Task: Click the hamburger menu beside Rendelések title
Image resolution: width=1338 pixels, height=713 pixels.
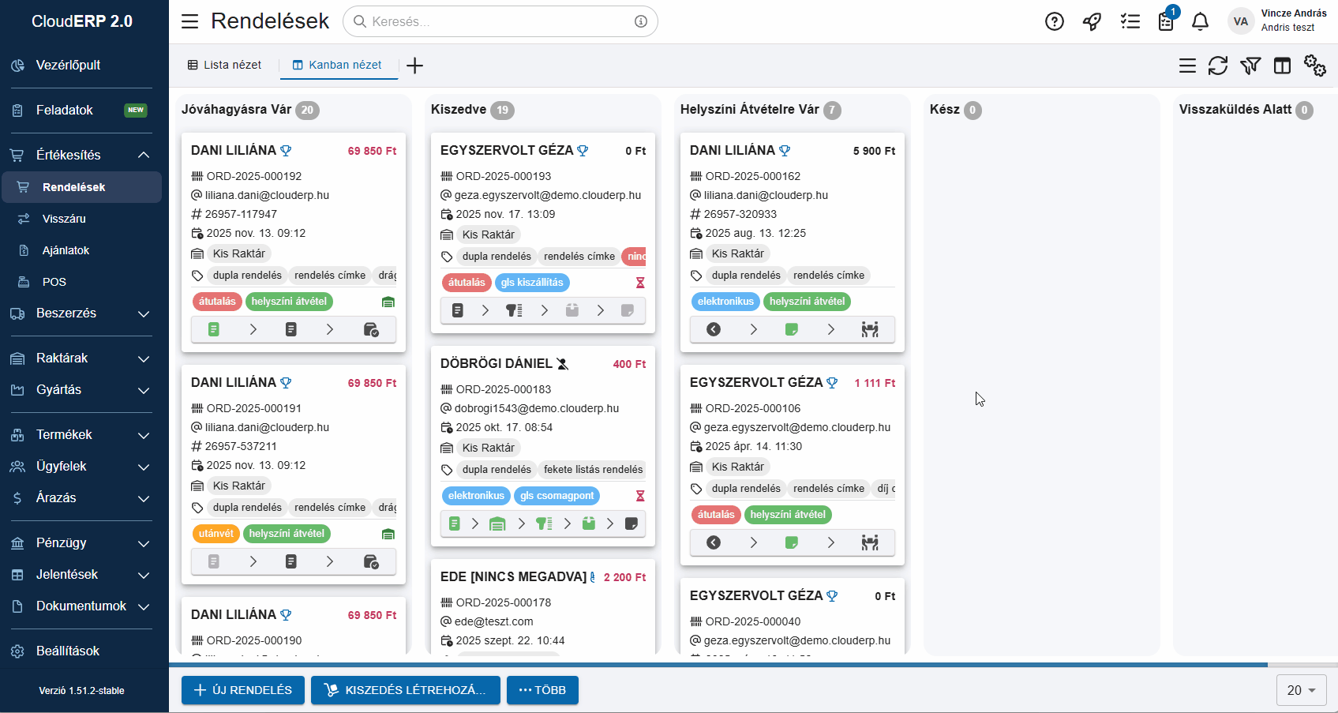Action: (x=189, y=21)
